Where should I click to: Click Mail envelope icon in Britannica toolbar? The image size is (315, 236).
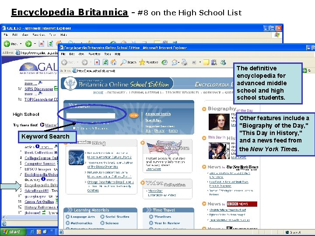click(x=174, y=62)
